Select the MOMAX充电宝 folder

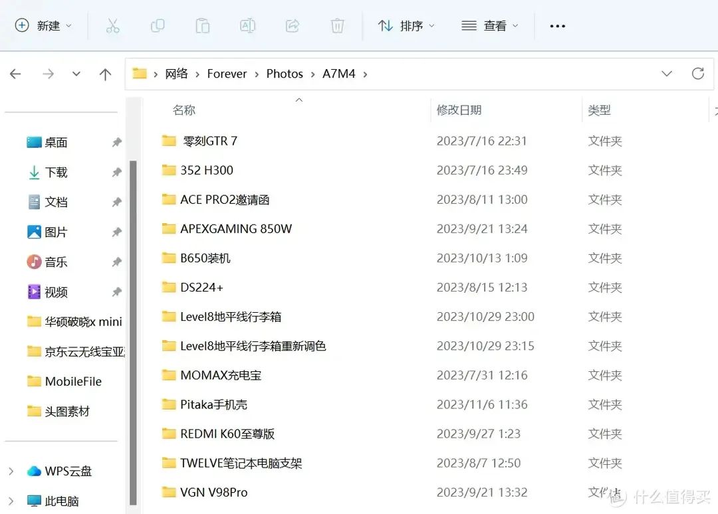(x=211, y=375)
